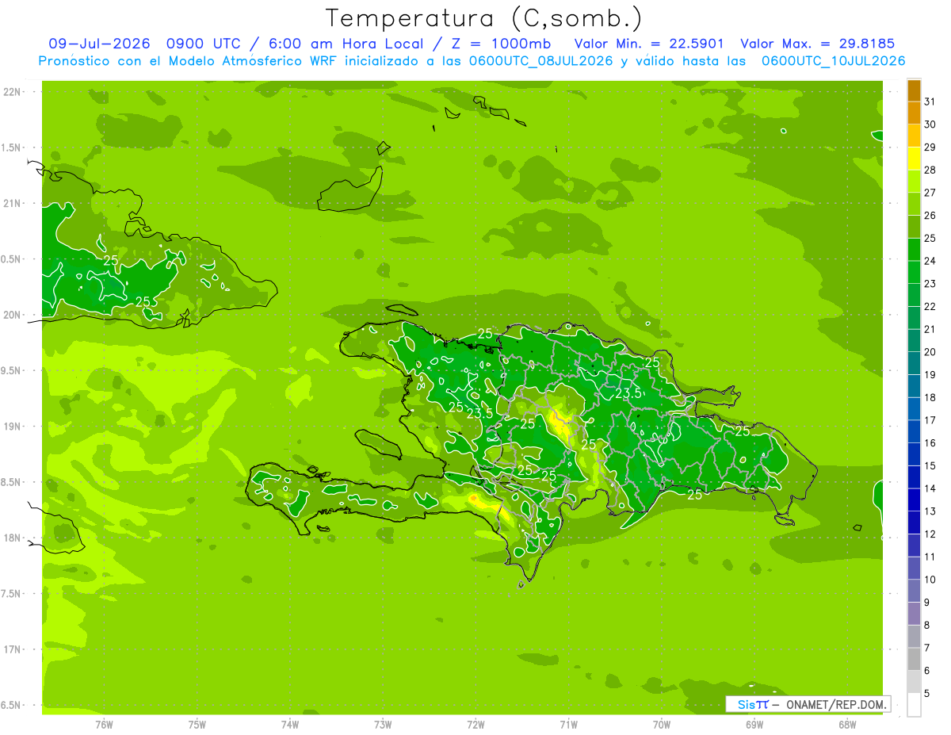
Task: Click the '72W' longitude axis label
Action: tap(475, 725)
